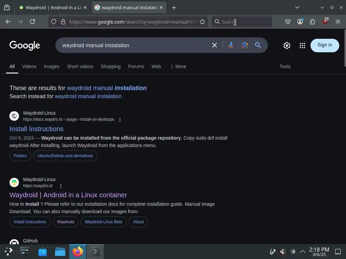Launch System Settings from the taskbar

click(x=25, y=252)
